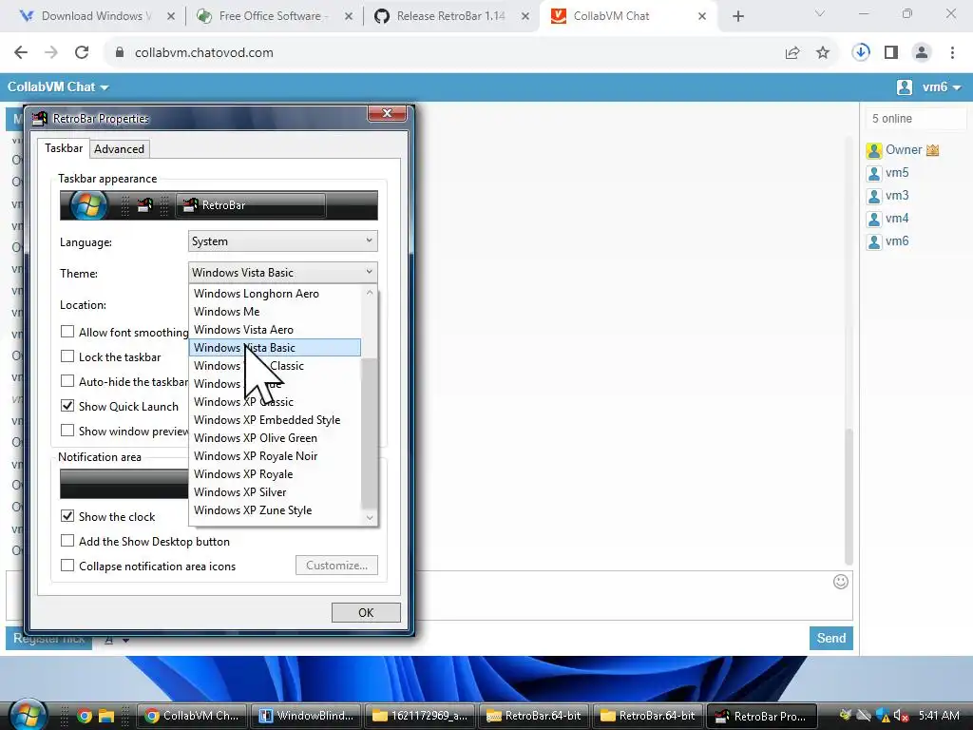
Task: Open Chrome profile avatar icon
Action: pyautogui.click(x=922, y=53)
